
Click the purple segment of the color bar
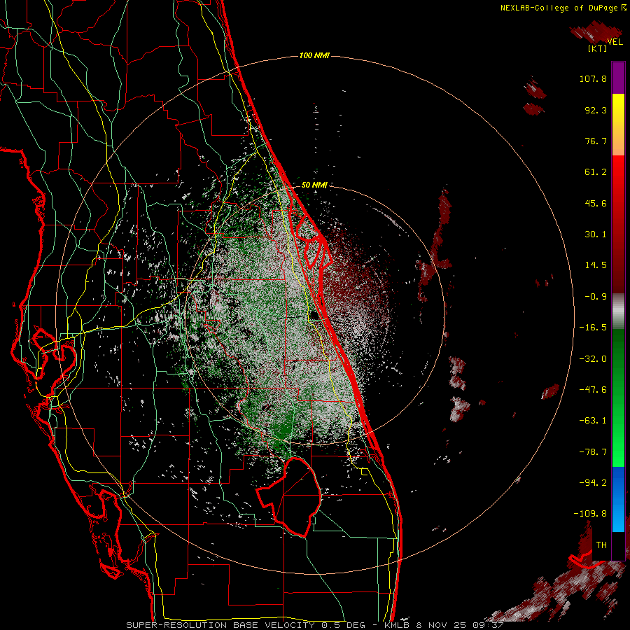618,78
